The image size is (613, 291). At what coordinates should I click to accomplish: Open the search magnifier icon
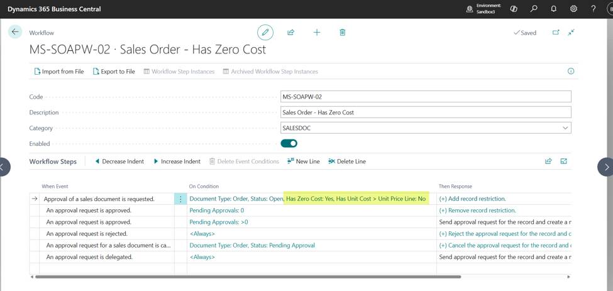click(x=534, y=9)
